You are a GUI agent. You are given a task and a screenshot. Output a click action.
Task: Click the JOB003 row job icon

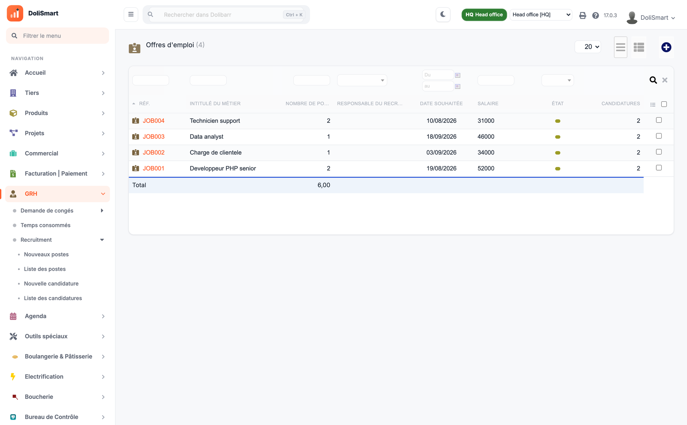136,137
